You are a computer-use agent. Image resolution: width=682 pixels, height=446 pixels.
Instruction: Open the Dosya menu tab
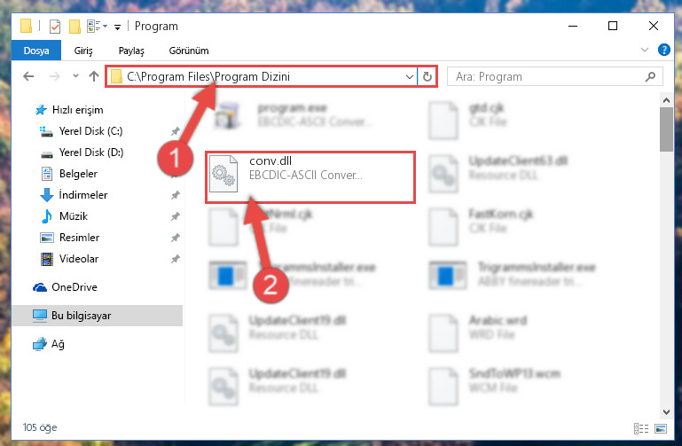point(36,51)
